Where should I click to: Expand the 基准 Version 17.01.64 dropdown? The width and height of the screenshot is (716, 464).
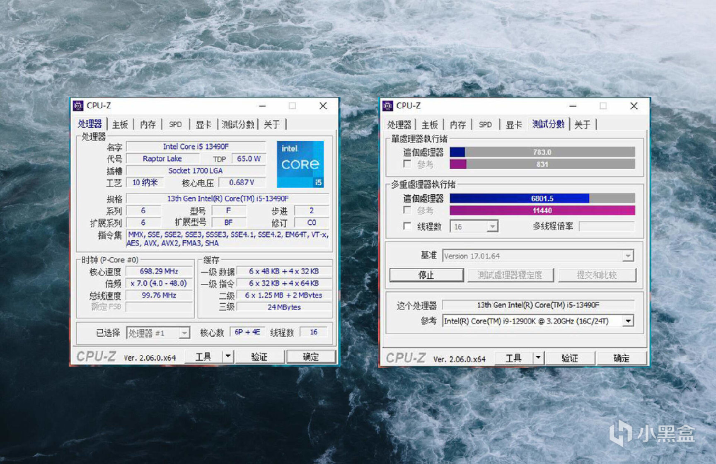click(629, 256)
